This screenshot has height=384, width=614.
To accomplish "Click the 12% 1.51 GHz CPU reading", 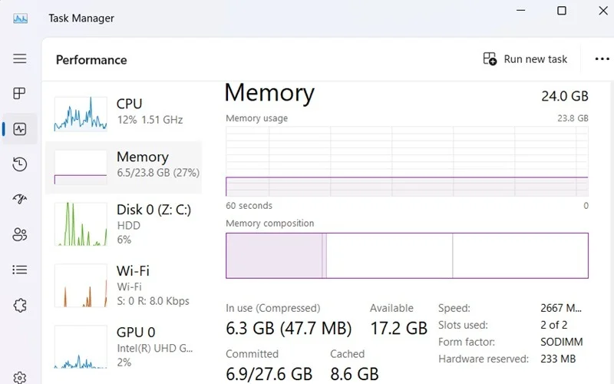I will click(x=150, y=120).
